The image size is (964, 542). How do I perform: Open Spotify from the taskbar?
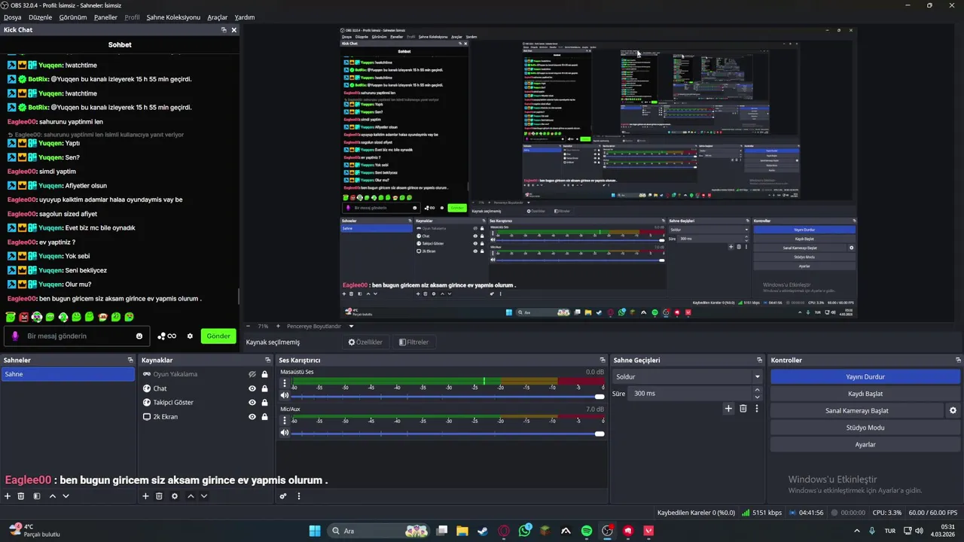pyautogui.click(x=587, y=531)
